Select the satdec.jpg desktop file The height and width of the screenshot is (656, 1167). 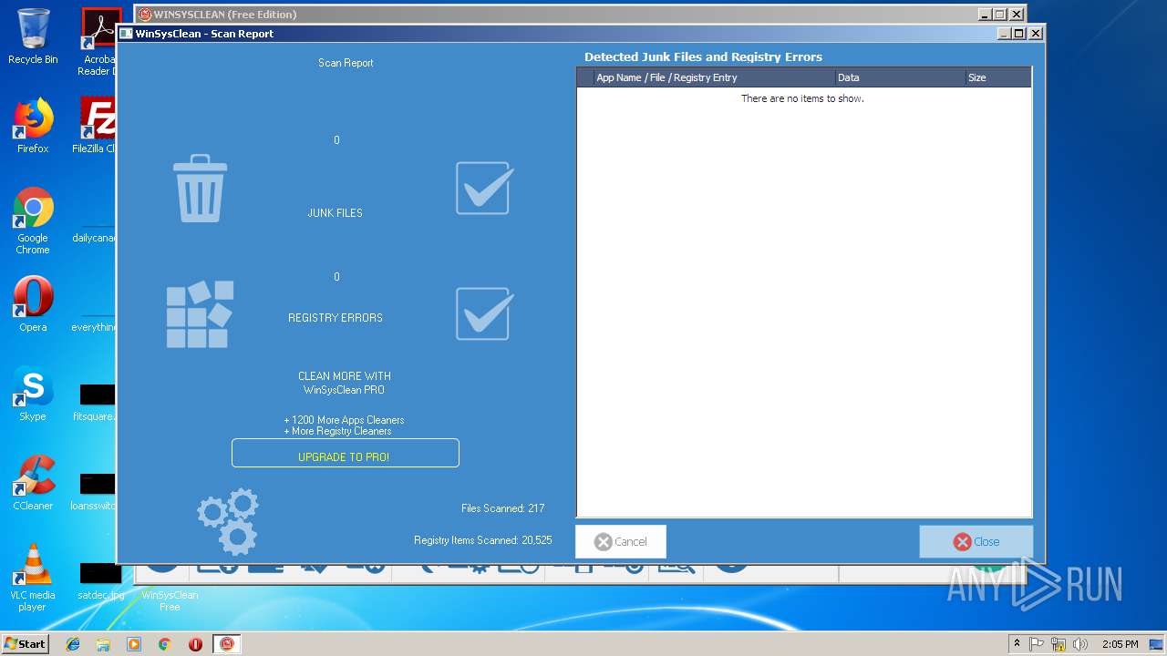point(100,581)
